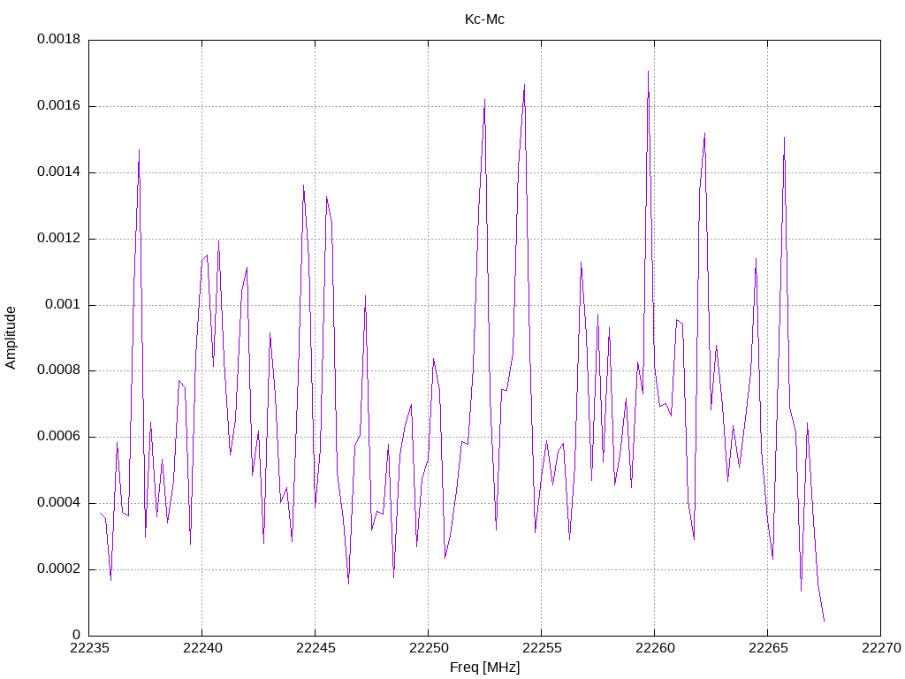The height and width of the screenshot is (679, 905).
Task: Click the y-axis value 0.0008
Action: (59, 370)
